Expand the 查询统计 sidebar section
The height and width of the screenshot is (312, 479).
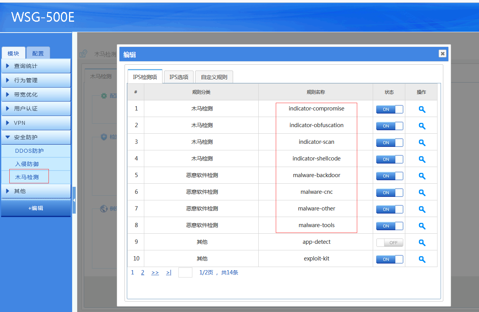pos(36,66)
